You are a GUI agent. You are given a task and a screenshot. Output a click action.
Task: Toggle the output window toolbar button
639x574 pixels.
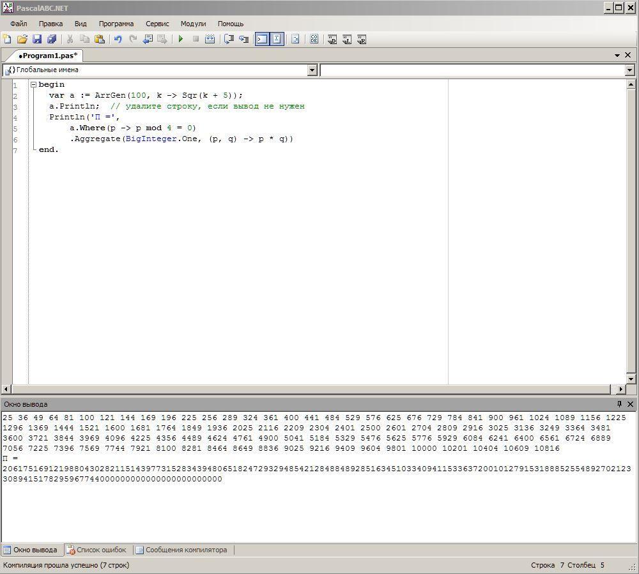tap(262, 39)
